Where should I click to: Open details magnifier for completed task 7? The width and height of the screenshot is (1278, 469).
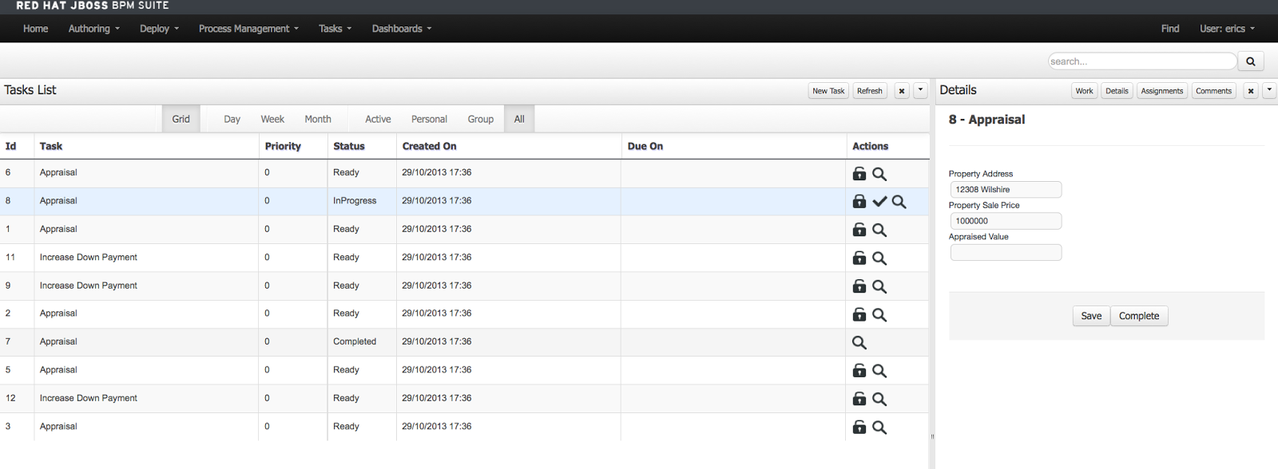pyautogui.click(x=859, y=342)
